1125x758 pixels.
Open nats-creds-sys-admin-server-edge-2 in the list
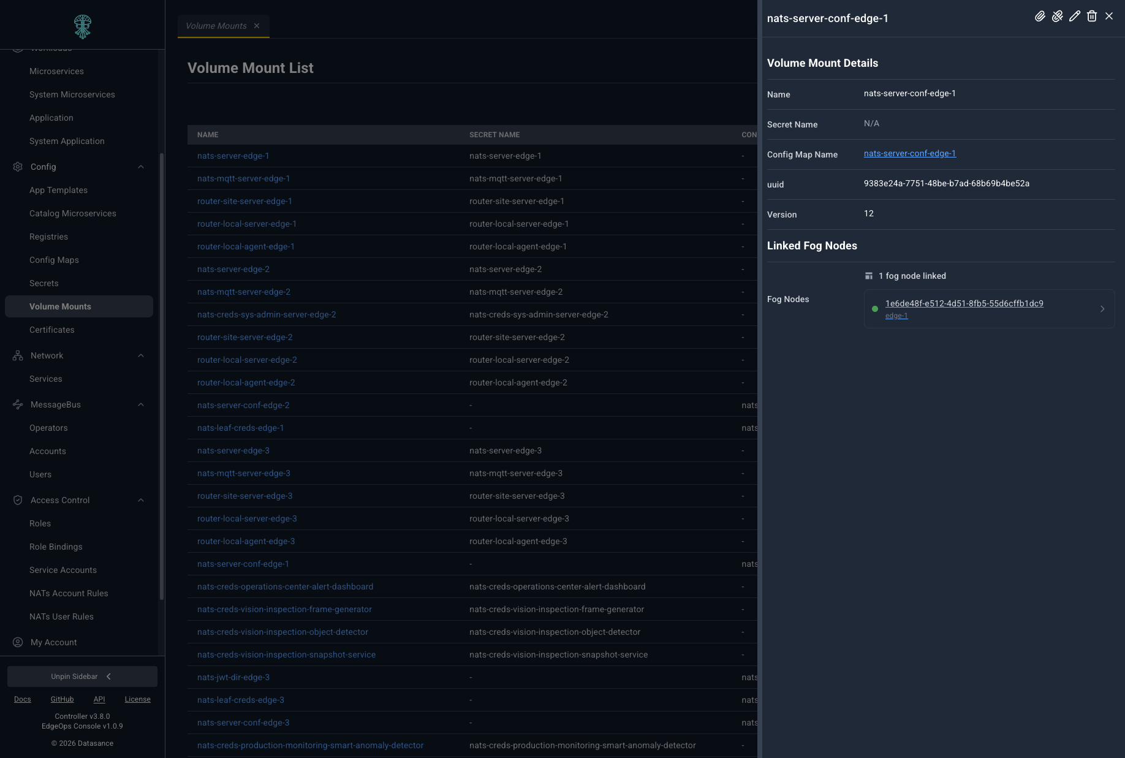tap(267, 314)
